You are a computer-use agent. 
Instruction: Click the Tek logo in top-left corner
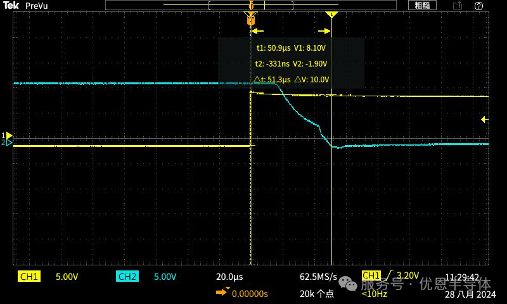(11, 6)
